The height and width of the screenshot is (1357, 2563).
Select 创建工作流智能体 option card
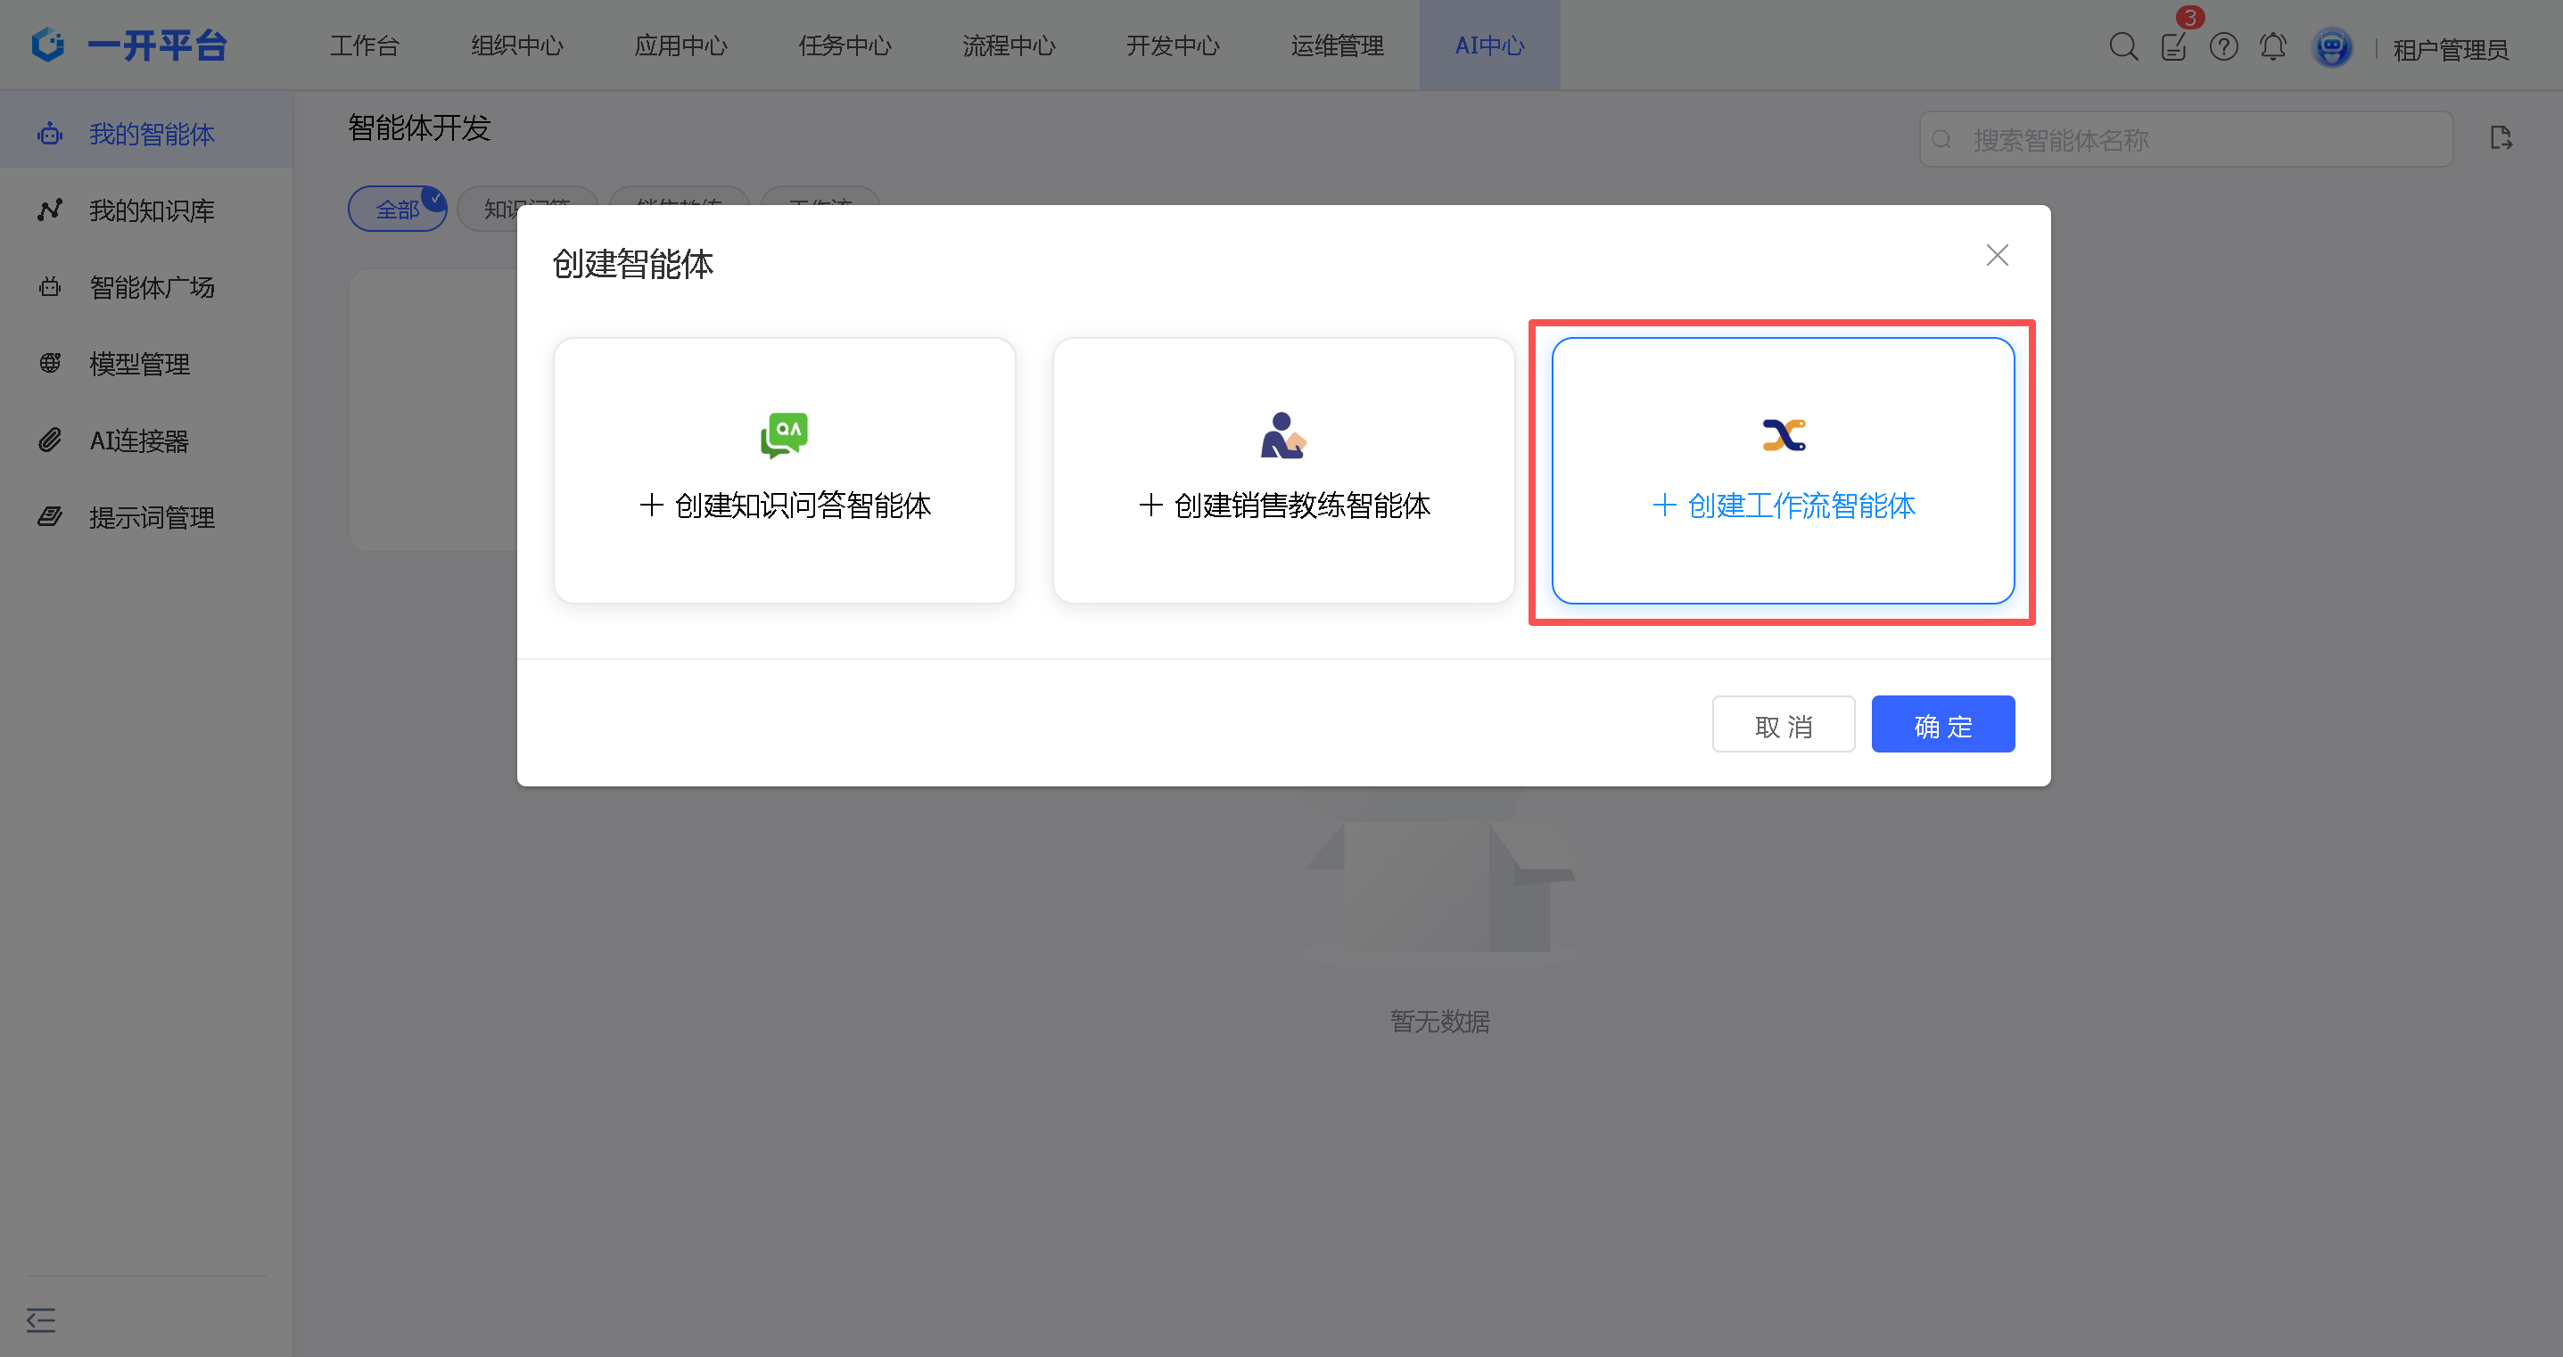point(1783,470)
